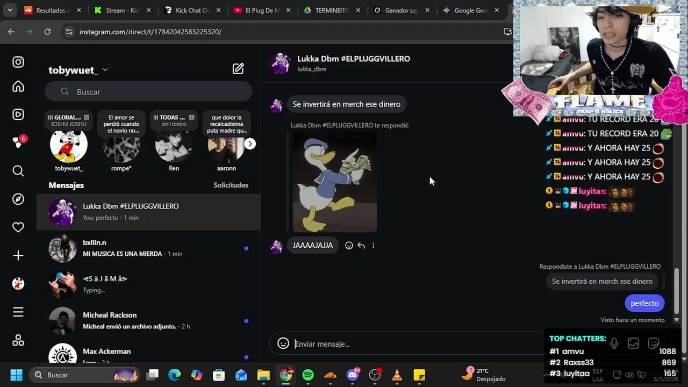The width and height of the screenshot is (688, 387).
Task: Open the More hamburger menu
Action: click(18, 312)
